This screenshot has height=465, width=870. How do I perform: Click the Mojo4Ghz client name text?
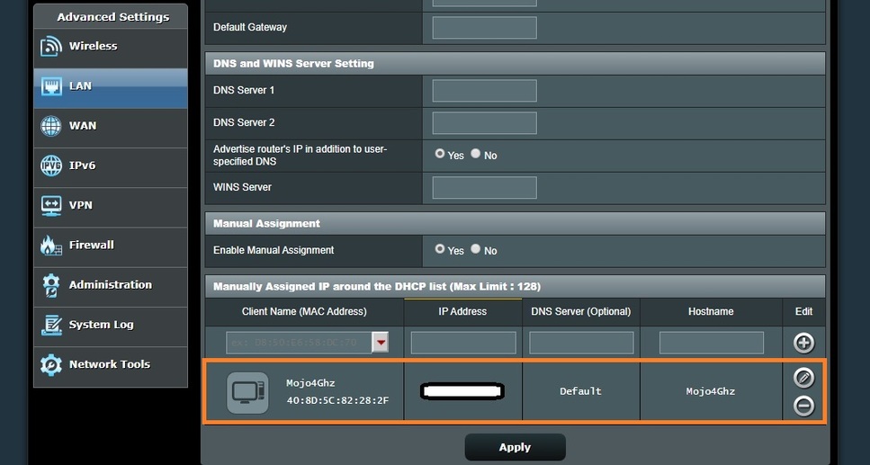[x=310, y=383]
